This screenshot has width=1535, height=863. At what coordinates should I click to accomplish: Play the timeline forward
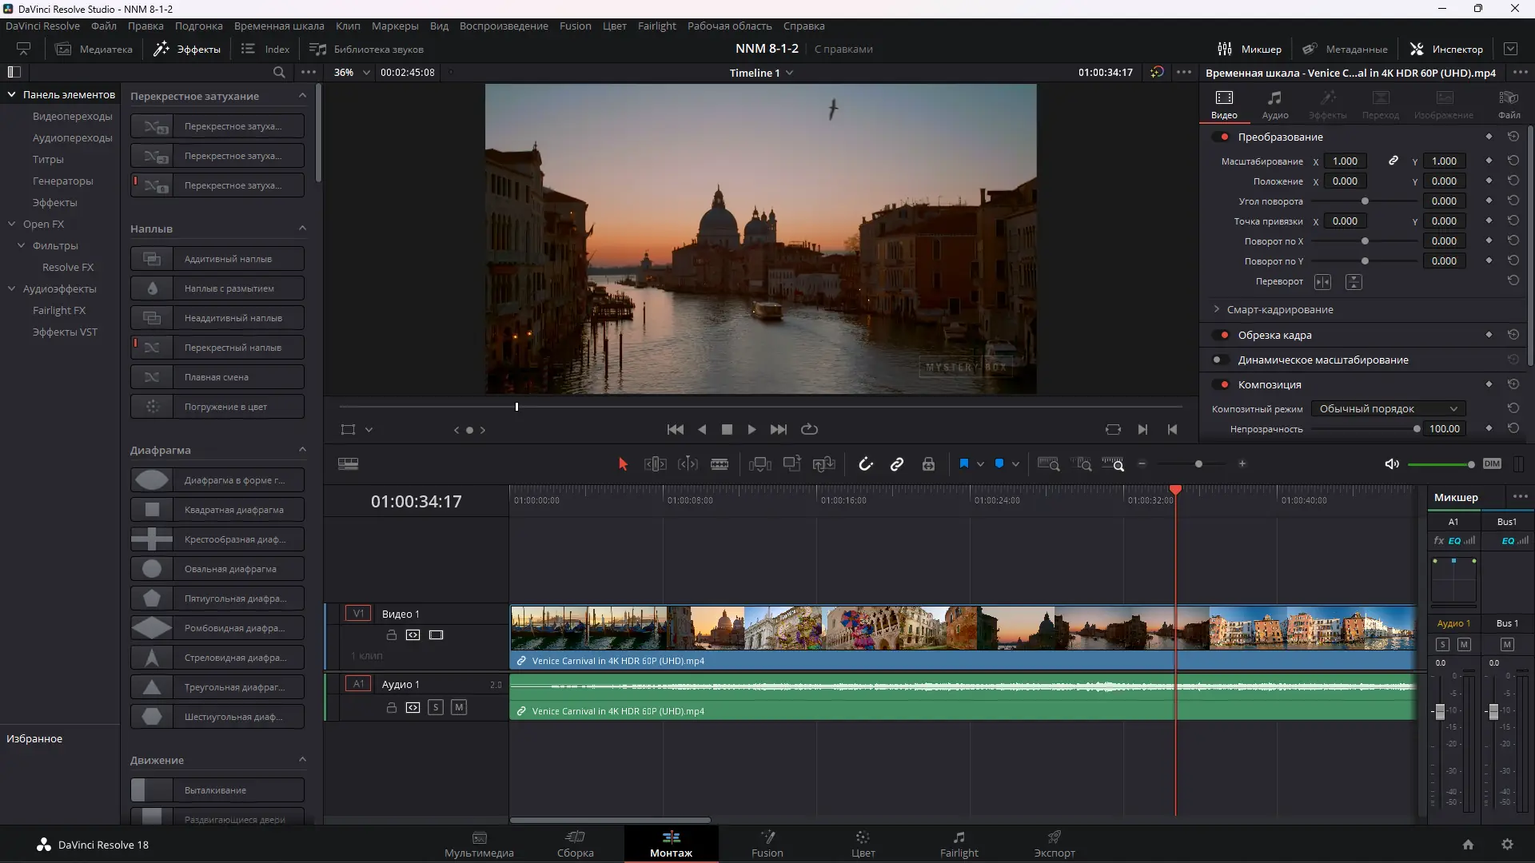[x=752, y=430]
